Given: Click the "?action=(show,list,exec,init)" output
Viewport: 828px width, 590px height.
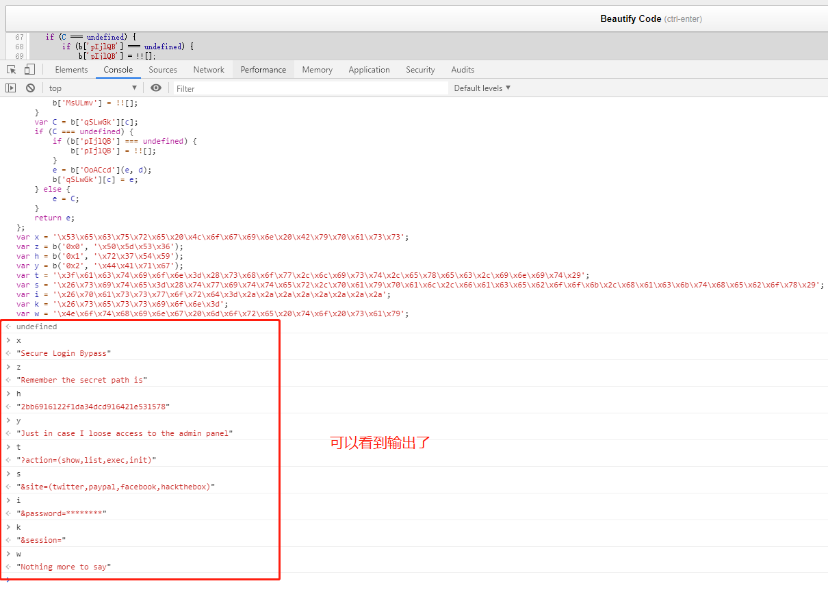Looking at the screenshot, I should pyautogui.click(x=86, y=460).
